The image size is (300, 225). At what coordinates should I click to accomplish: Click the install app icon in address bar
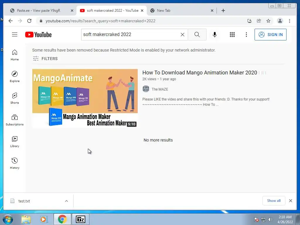click(250, 21)
